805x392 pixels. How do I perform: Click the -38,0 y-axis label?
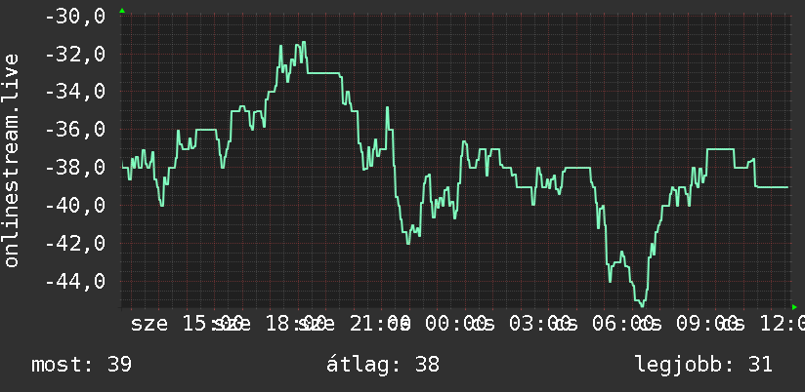[x=75, y=167]
